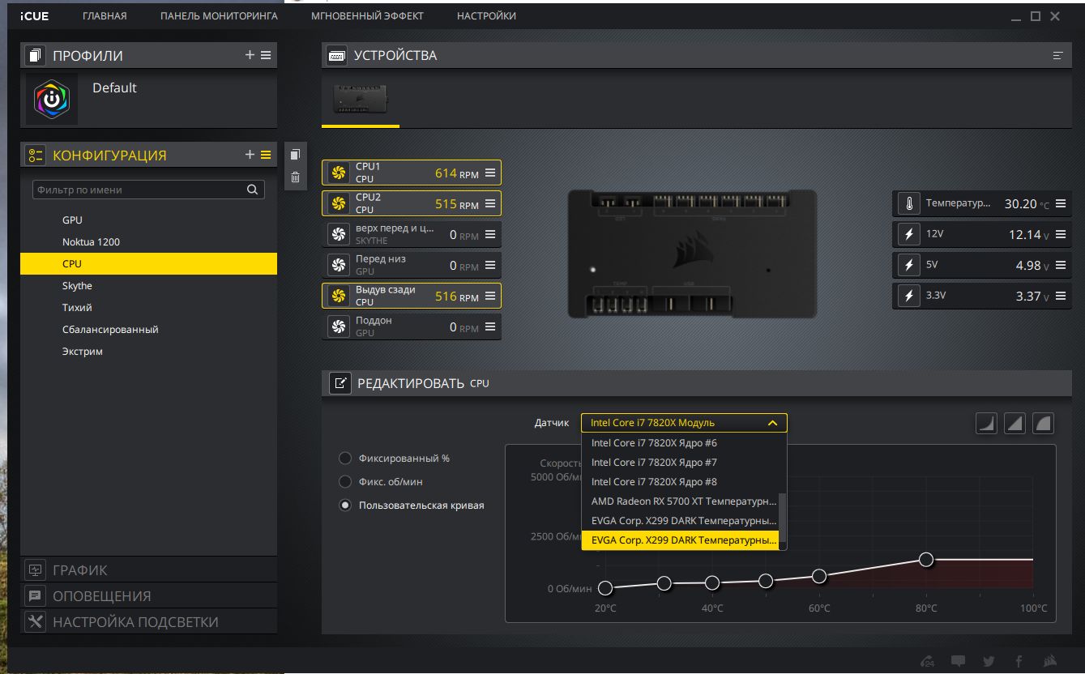Apply the first (quiet) curve preset icon
Screen dimensions: 1085x674
coord(986,423)
